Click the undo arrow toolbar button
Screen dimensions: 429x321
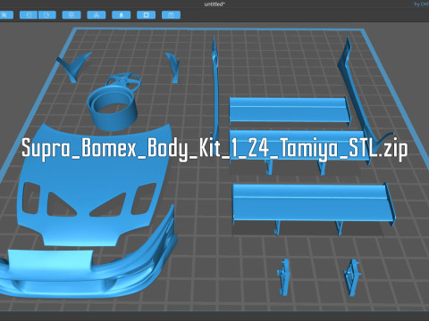(x=29, y=15)
